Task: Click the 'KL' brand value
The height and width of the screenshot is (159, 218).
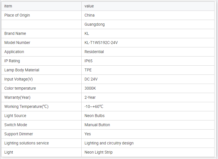Action: [x=87, y=33]
